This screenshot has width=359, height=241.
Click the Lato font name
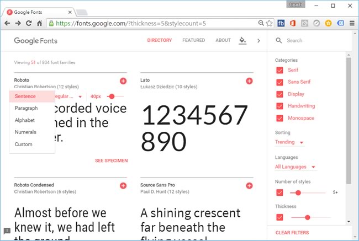(145, 80)
